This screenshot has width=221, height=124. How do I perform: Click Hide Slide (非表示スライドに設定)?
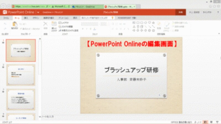pyautogui.click(x=69, y=30)
